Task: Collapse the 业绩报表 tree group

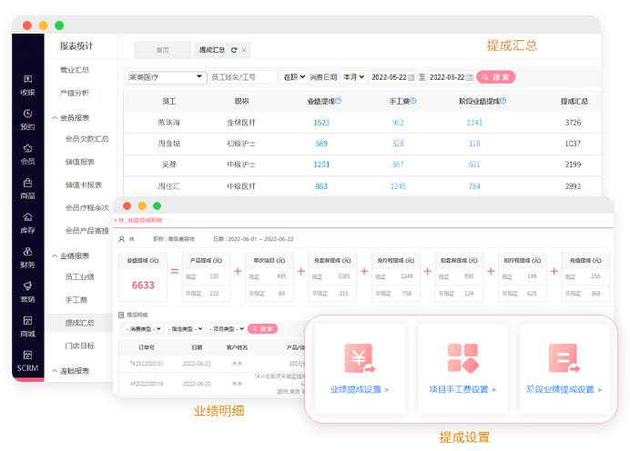Action: 55,256
